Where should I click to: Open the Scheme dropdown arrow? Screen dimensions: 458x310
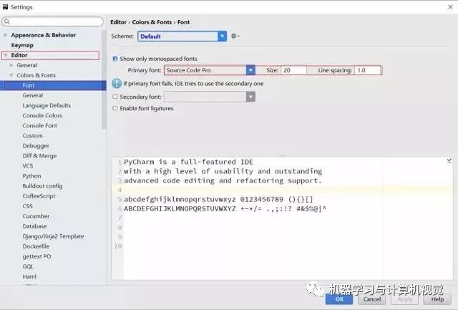[x=223, y=37]
